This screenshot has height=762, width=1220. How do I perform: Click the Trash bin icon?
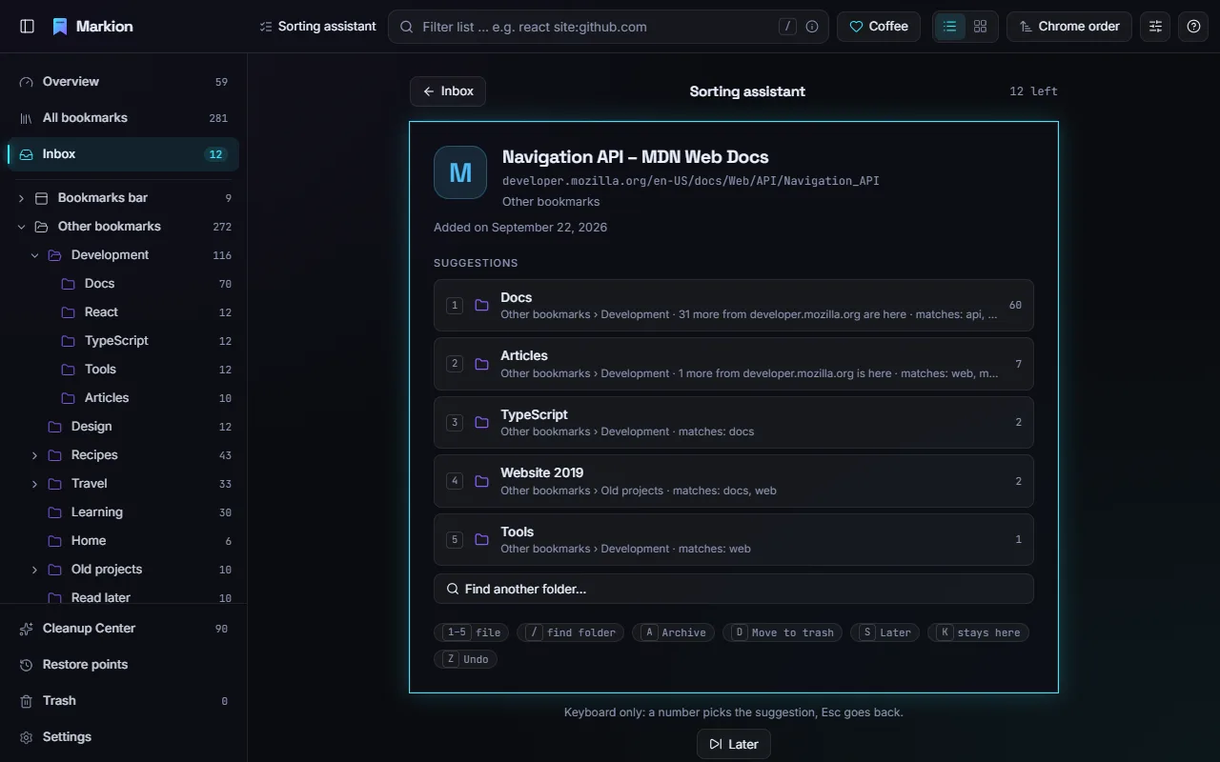pos(26,701)
